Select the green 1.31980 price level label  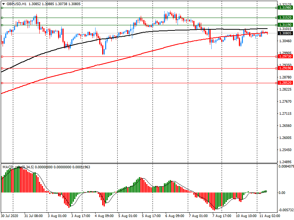click(286, 8)
